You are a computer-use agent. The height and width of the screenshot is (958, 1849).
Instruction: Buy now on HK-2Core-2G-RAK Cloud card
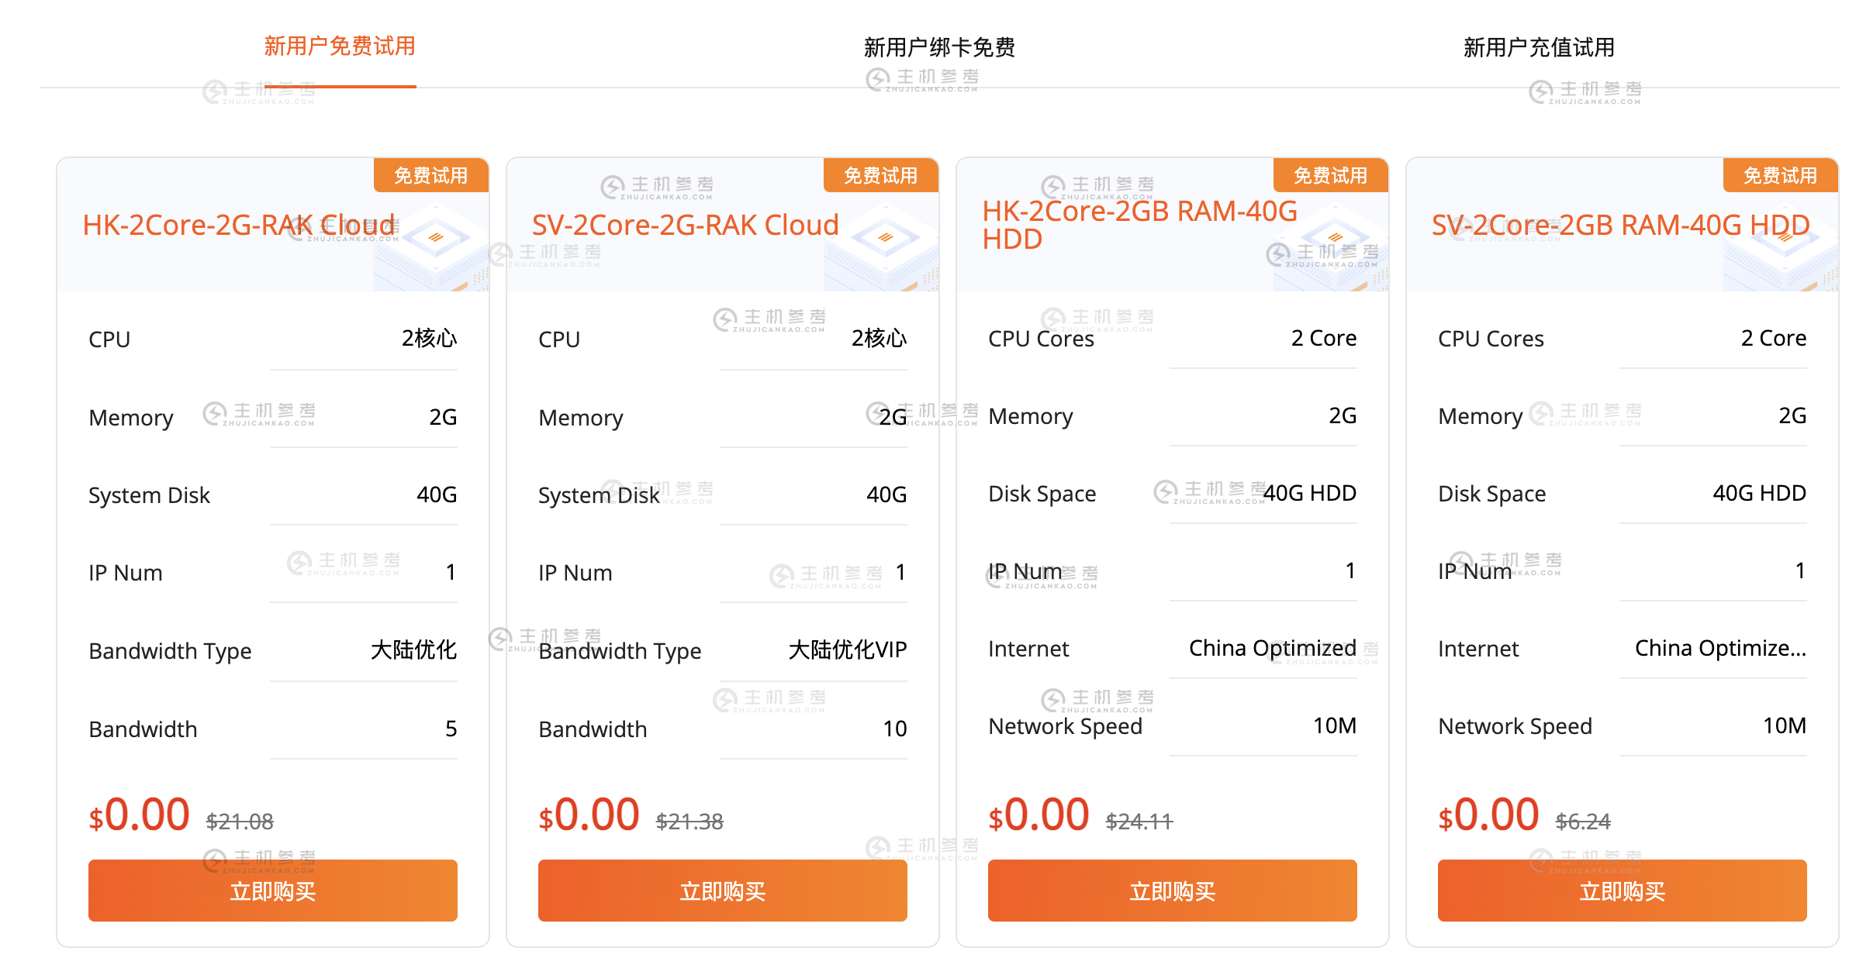pyautogui.click(x=273, y=891)
